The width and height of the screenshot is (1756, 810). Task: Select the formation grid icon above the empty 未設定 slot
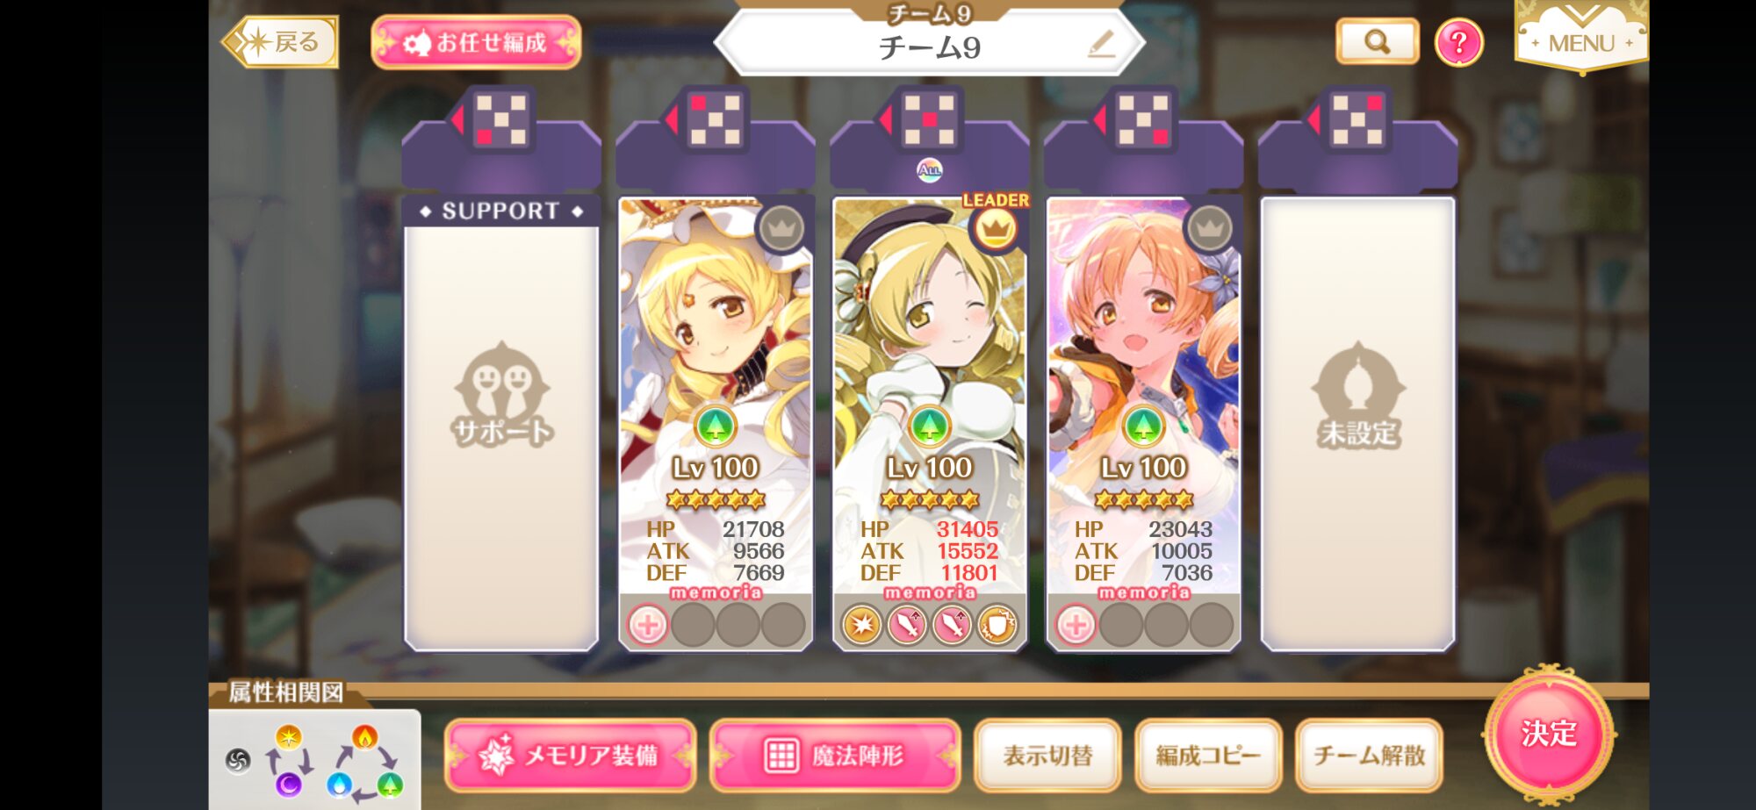pyautogui.click(x=1357, y=119)
